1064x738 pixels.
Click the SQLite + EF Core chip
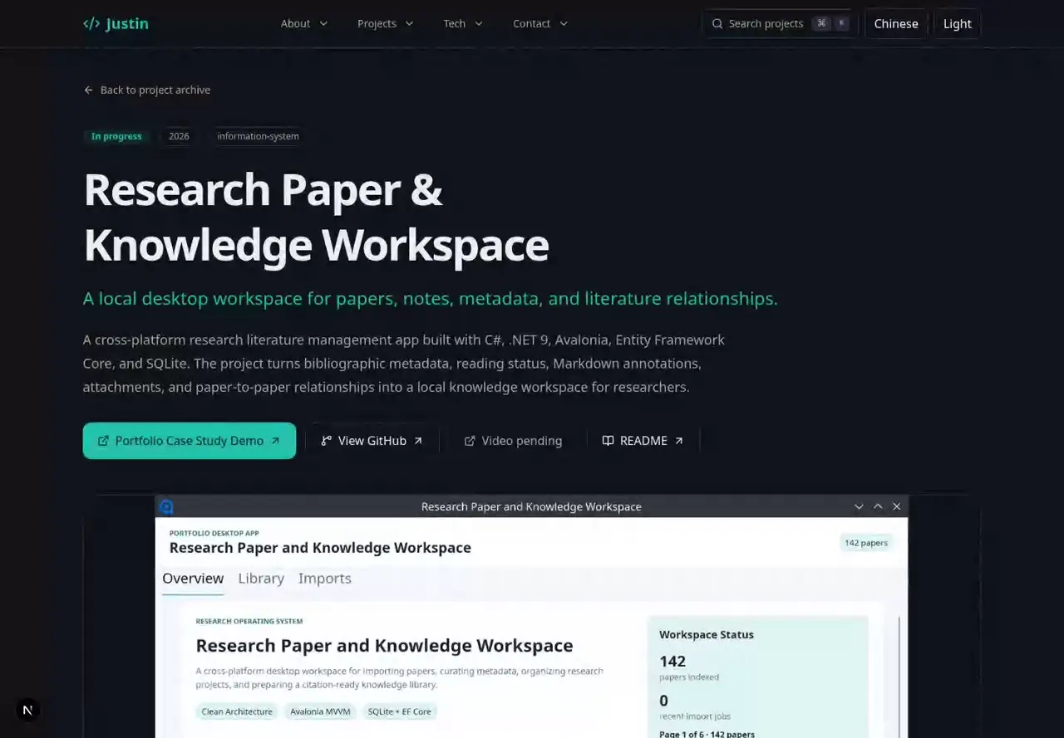(400, 711)
